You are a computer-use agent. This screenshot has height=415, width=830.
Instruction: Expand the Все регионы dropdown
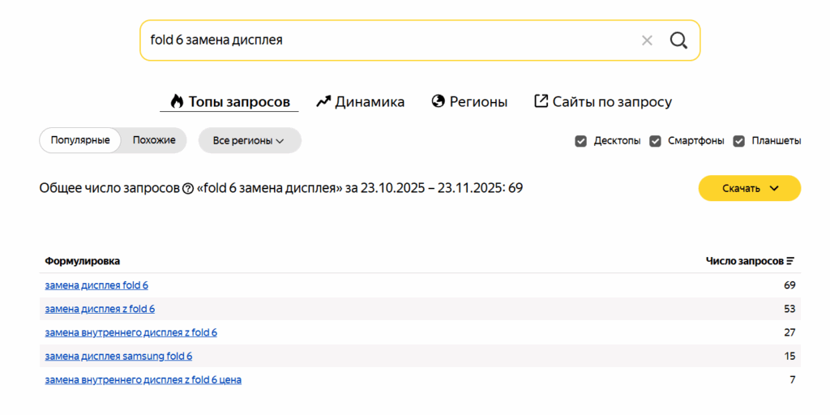click(249, 140)
